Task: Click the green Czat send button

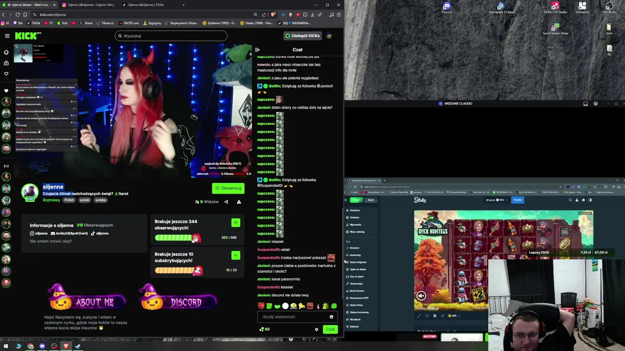Action: [x=330, y=330]
